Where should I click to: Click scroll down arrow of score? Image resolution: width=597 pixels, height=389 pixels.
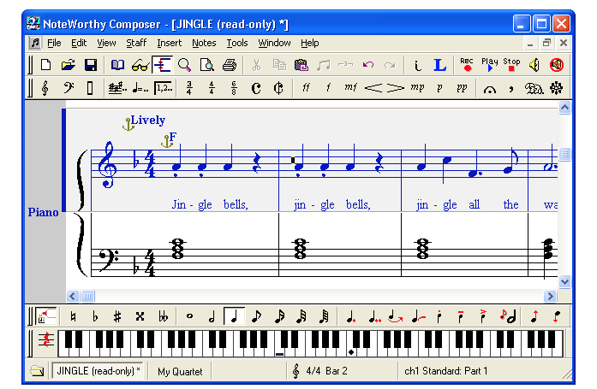564,282
